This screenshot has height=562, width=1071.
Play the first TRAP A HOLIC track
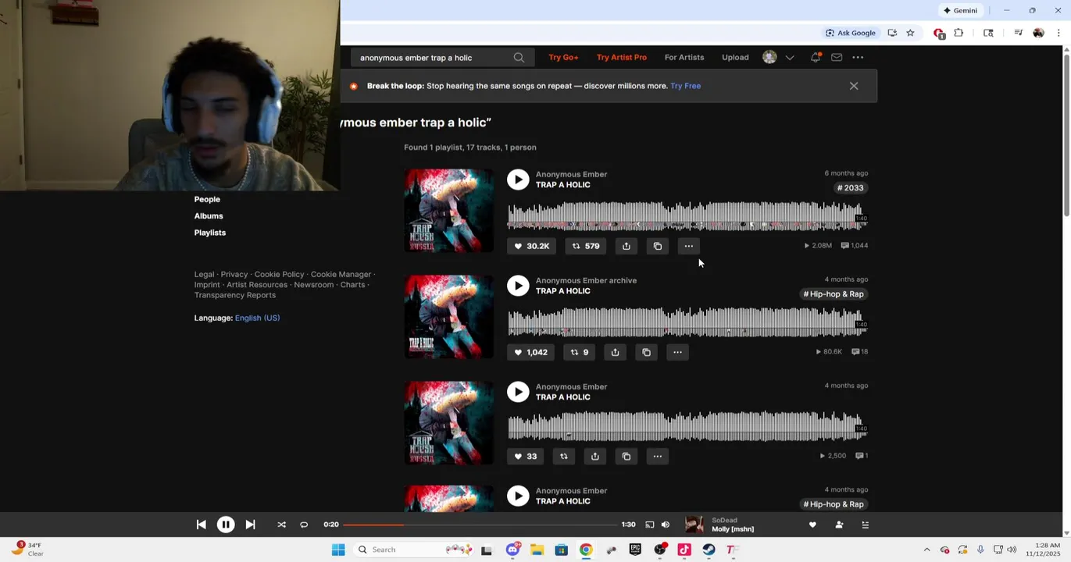pyautogui.click(x=518, y=180)
